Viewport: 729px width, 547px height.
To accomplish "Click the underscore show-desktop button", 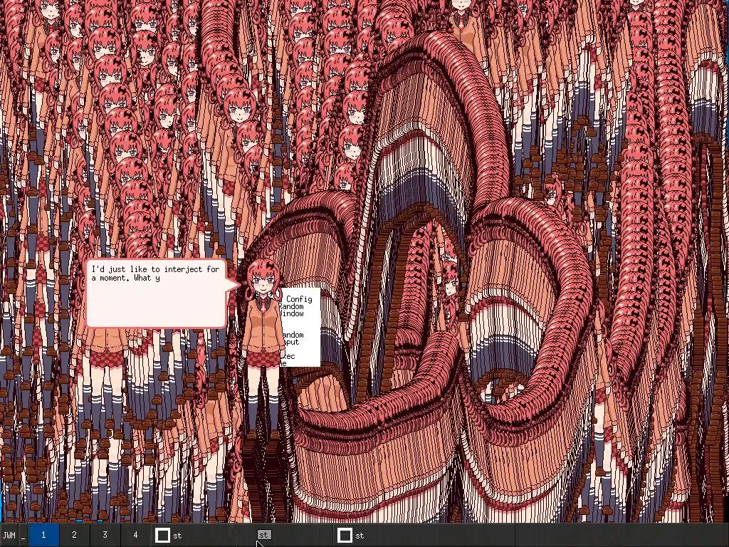I will [x=23, y=536].
